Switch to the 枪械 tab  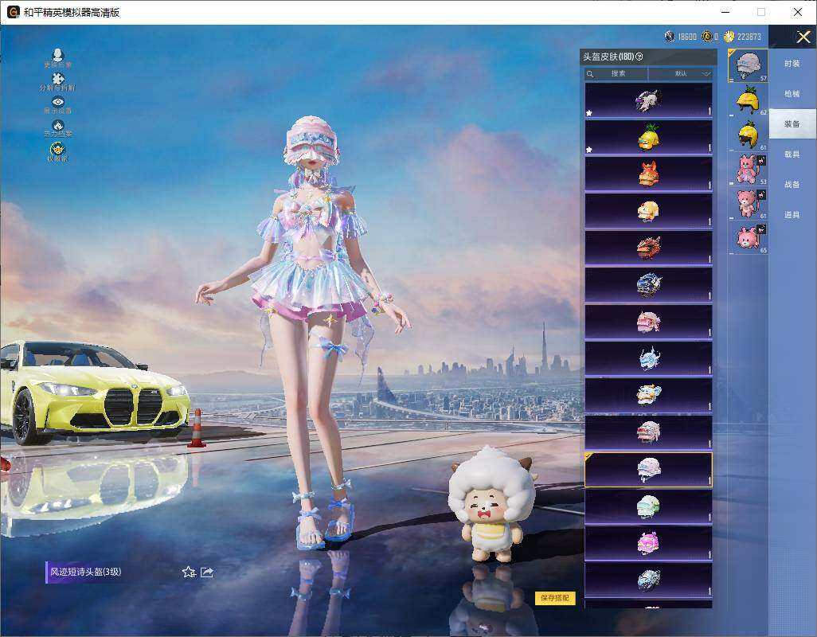click(x=792, y=94)
